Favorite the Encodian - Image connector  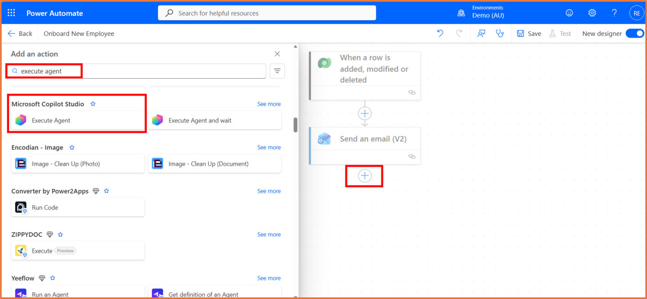tap(71, 147)
